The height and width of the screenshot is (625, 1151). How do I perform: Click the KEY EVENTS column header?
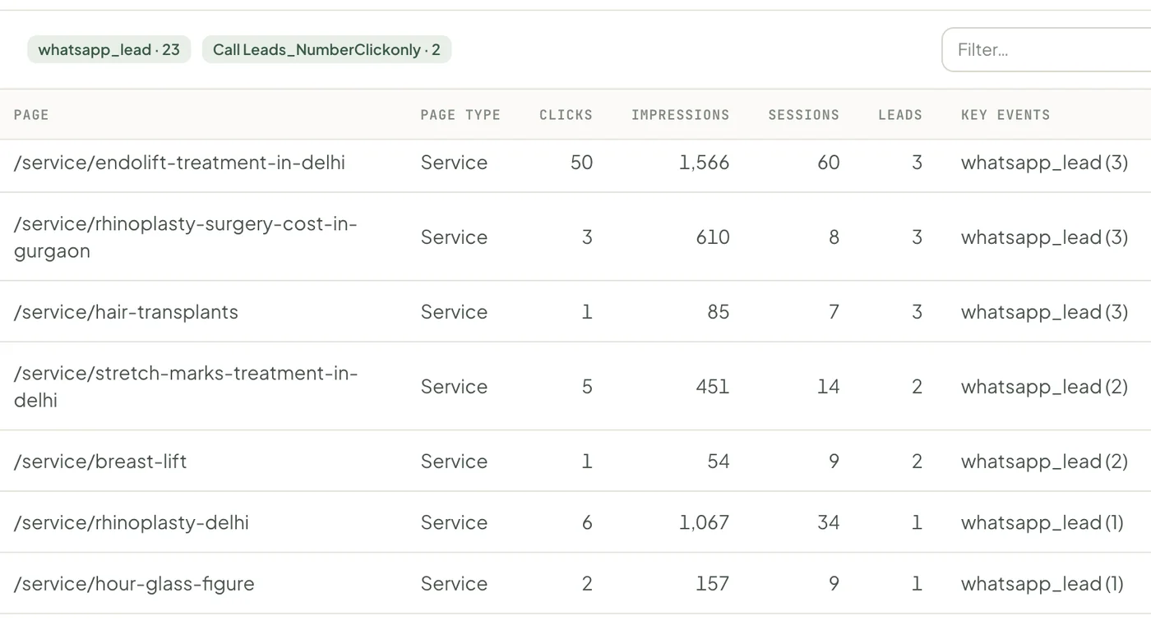point(1005,115)
